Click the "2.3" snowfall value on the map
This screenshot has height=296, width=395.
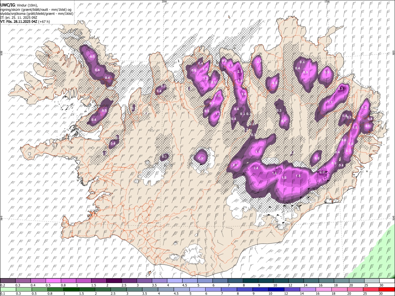click(x=341, y=88)
